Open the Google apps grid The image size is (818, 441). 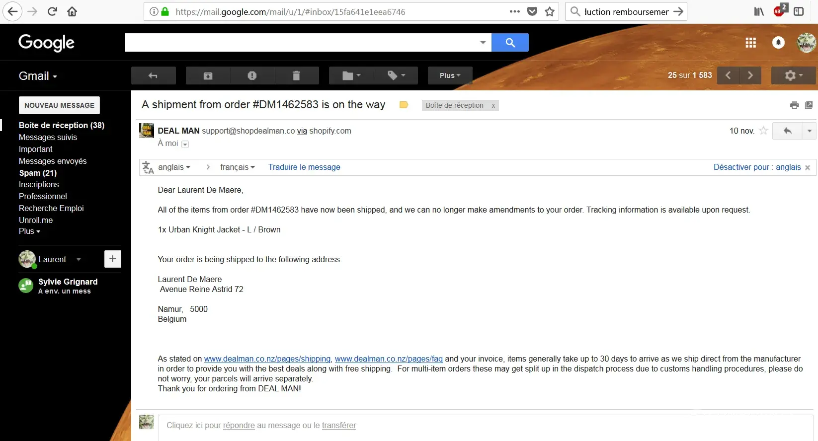pyautogui.click(x=751, y=43)
